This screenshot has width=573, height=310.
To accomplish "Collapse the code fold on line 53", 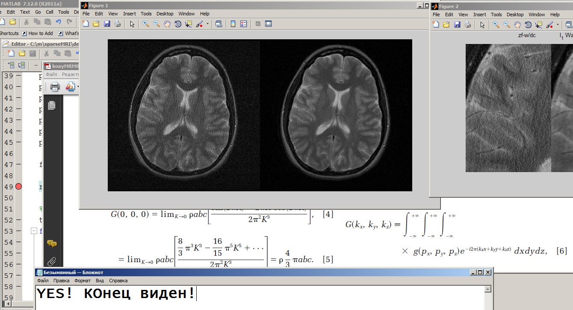I will pos(34,231).
